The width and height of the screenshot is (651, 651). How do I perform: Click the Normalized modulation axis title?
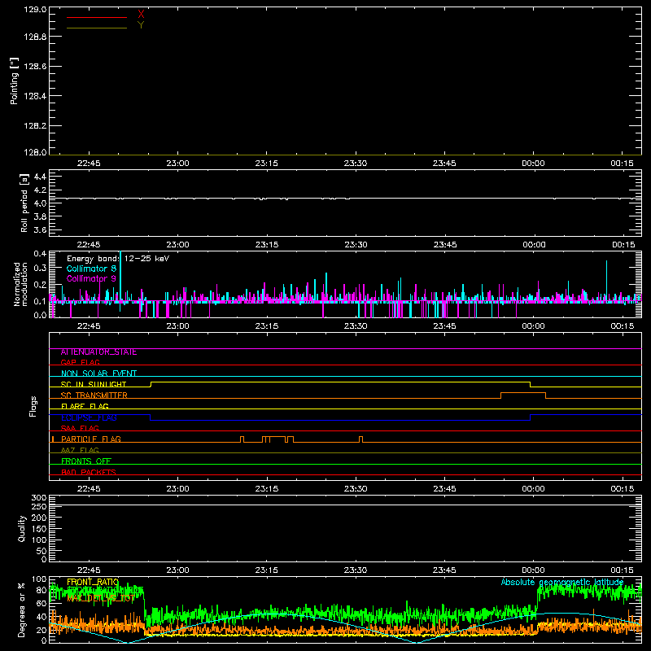[x=20, y=284]
